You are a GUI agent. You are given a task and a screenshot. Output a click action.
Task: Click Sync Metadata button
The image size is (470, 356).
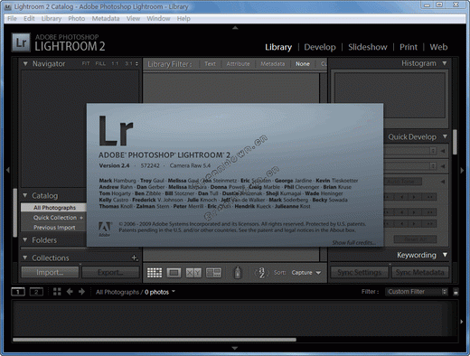pos(420,272)
